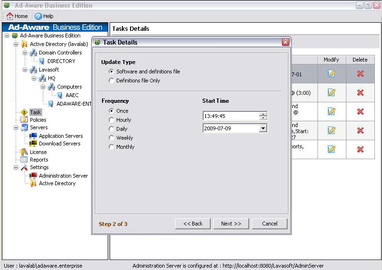
Task: Collapse the Computers tree node
Action: [43, 87]
